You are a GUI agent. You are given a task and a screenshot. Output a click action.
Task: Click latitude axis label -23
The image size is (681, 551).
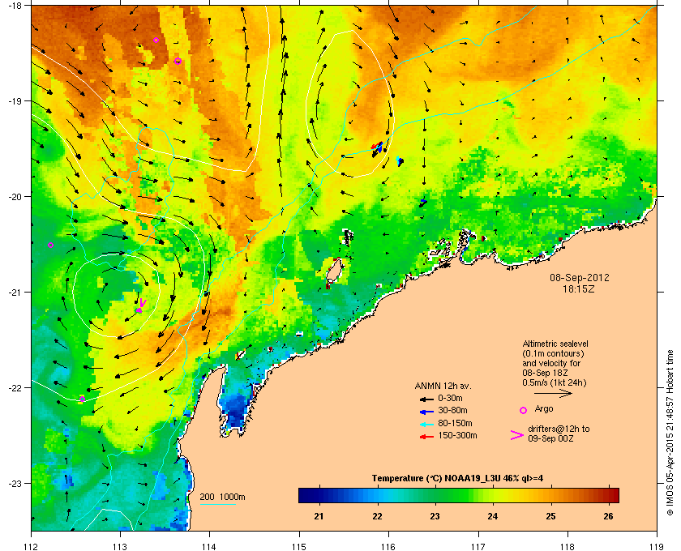15,483
